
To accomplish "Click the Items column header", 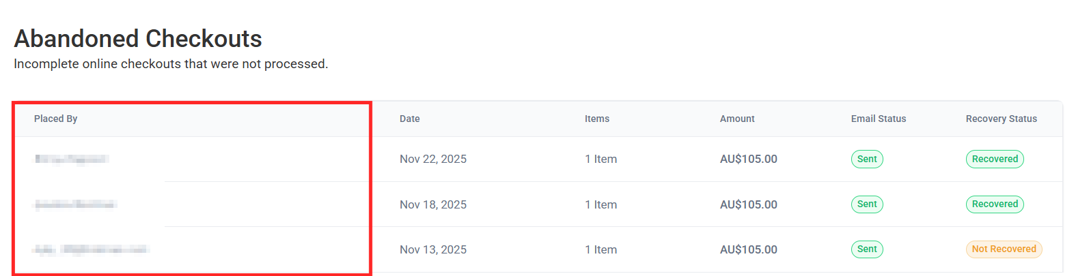I will tap(596, 119).
